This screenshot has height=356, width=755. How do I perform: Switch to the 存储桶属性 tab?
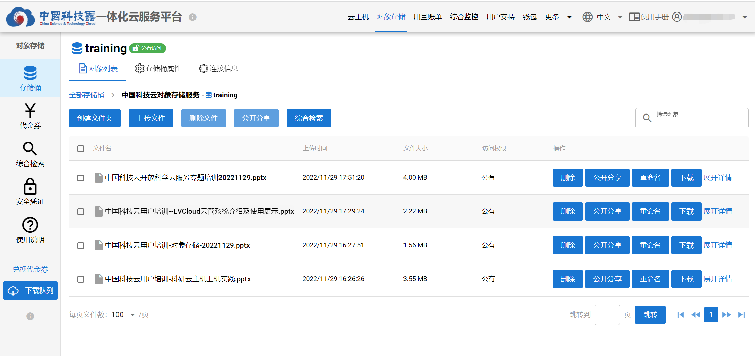158,69
